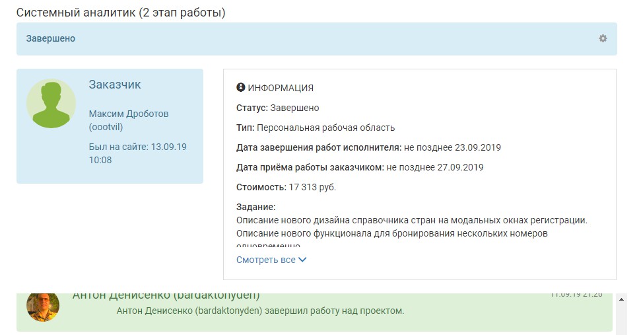Image resolution: width=639 pixels, height=335 pixels.
Task: Select the Статус: Завершено line
Action: coord(277,108)
